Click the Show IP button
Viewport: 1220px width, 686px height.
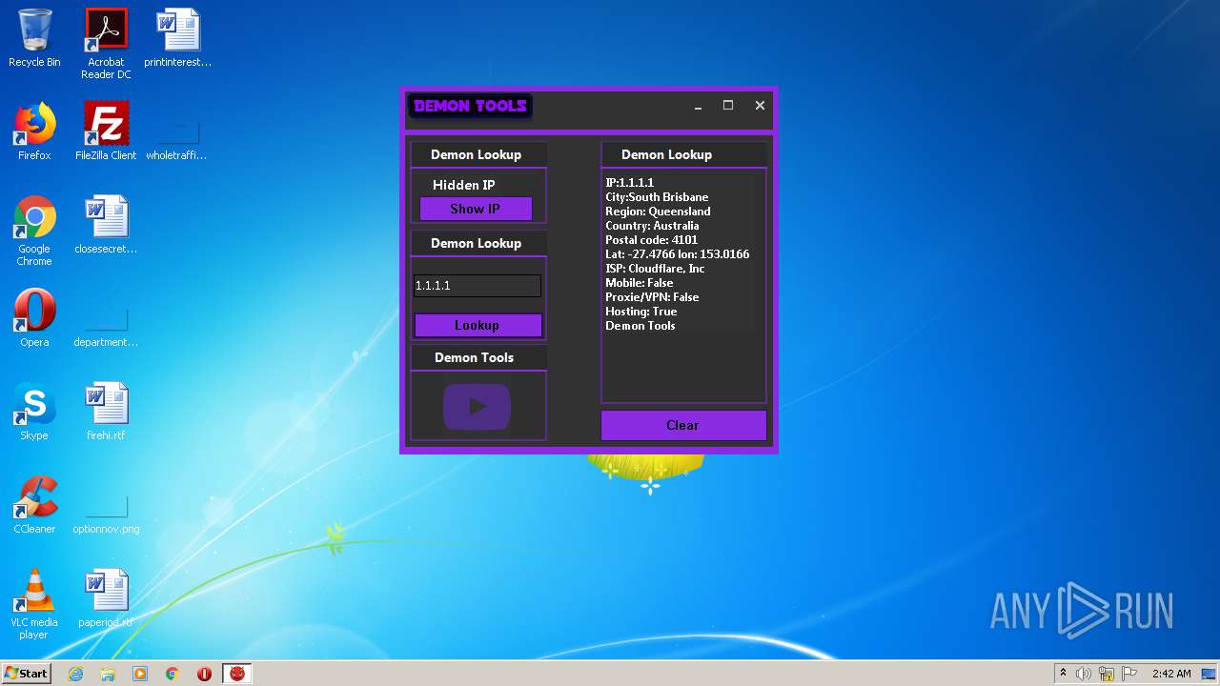(476, 209)
